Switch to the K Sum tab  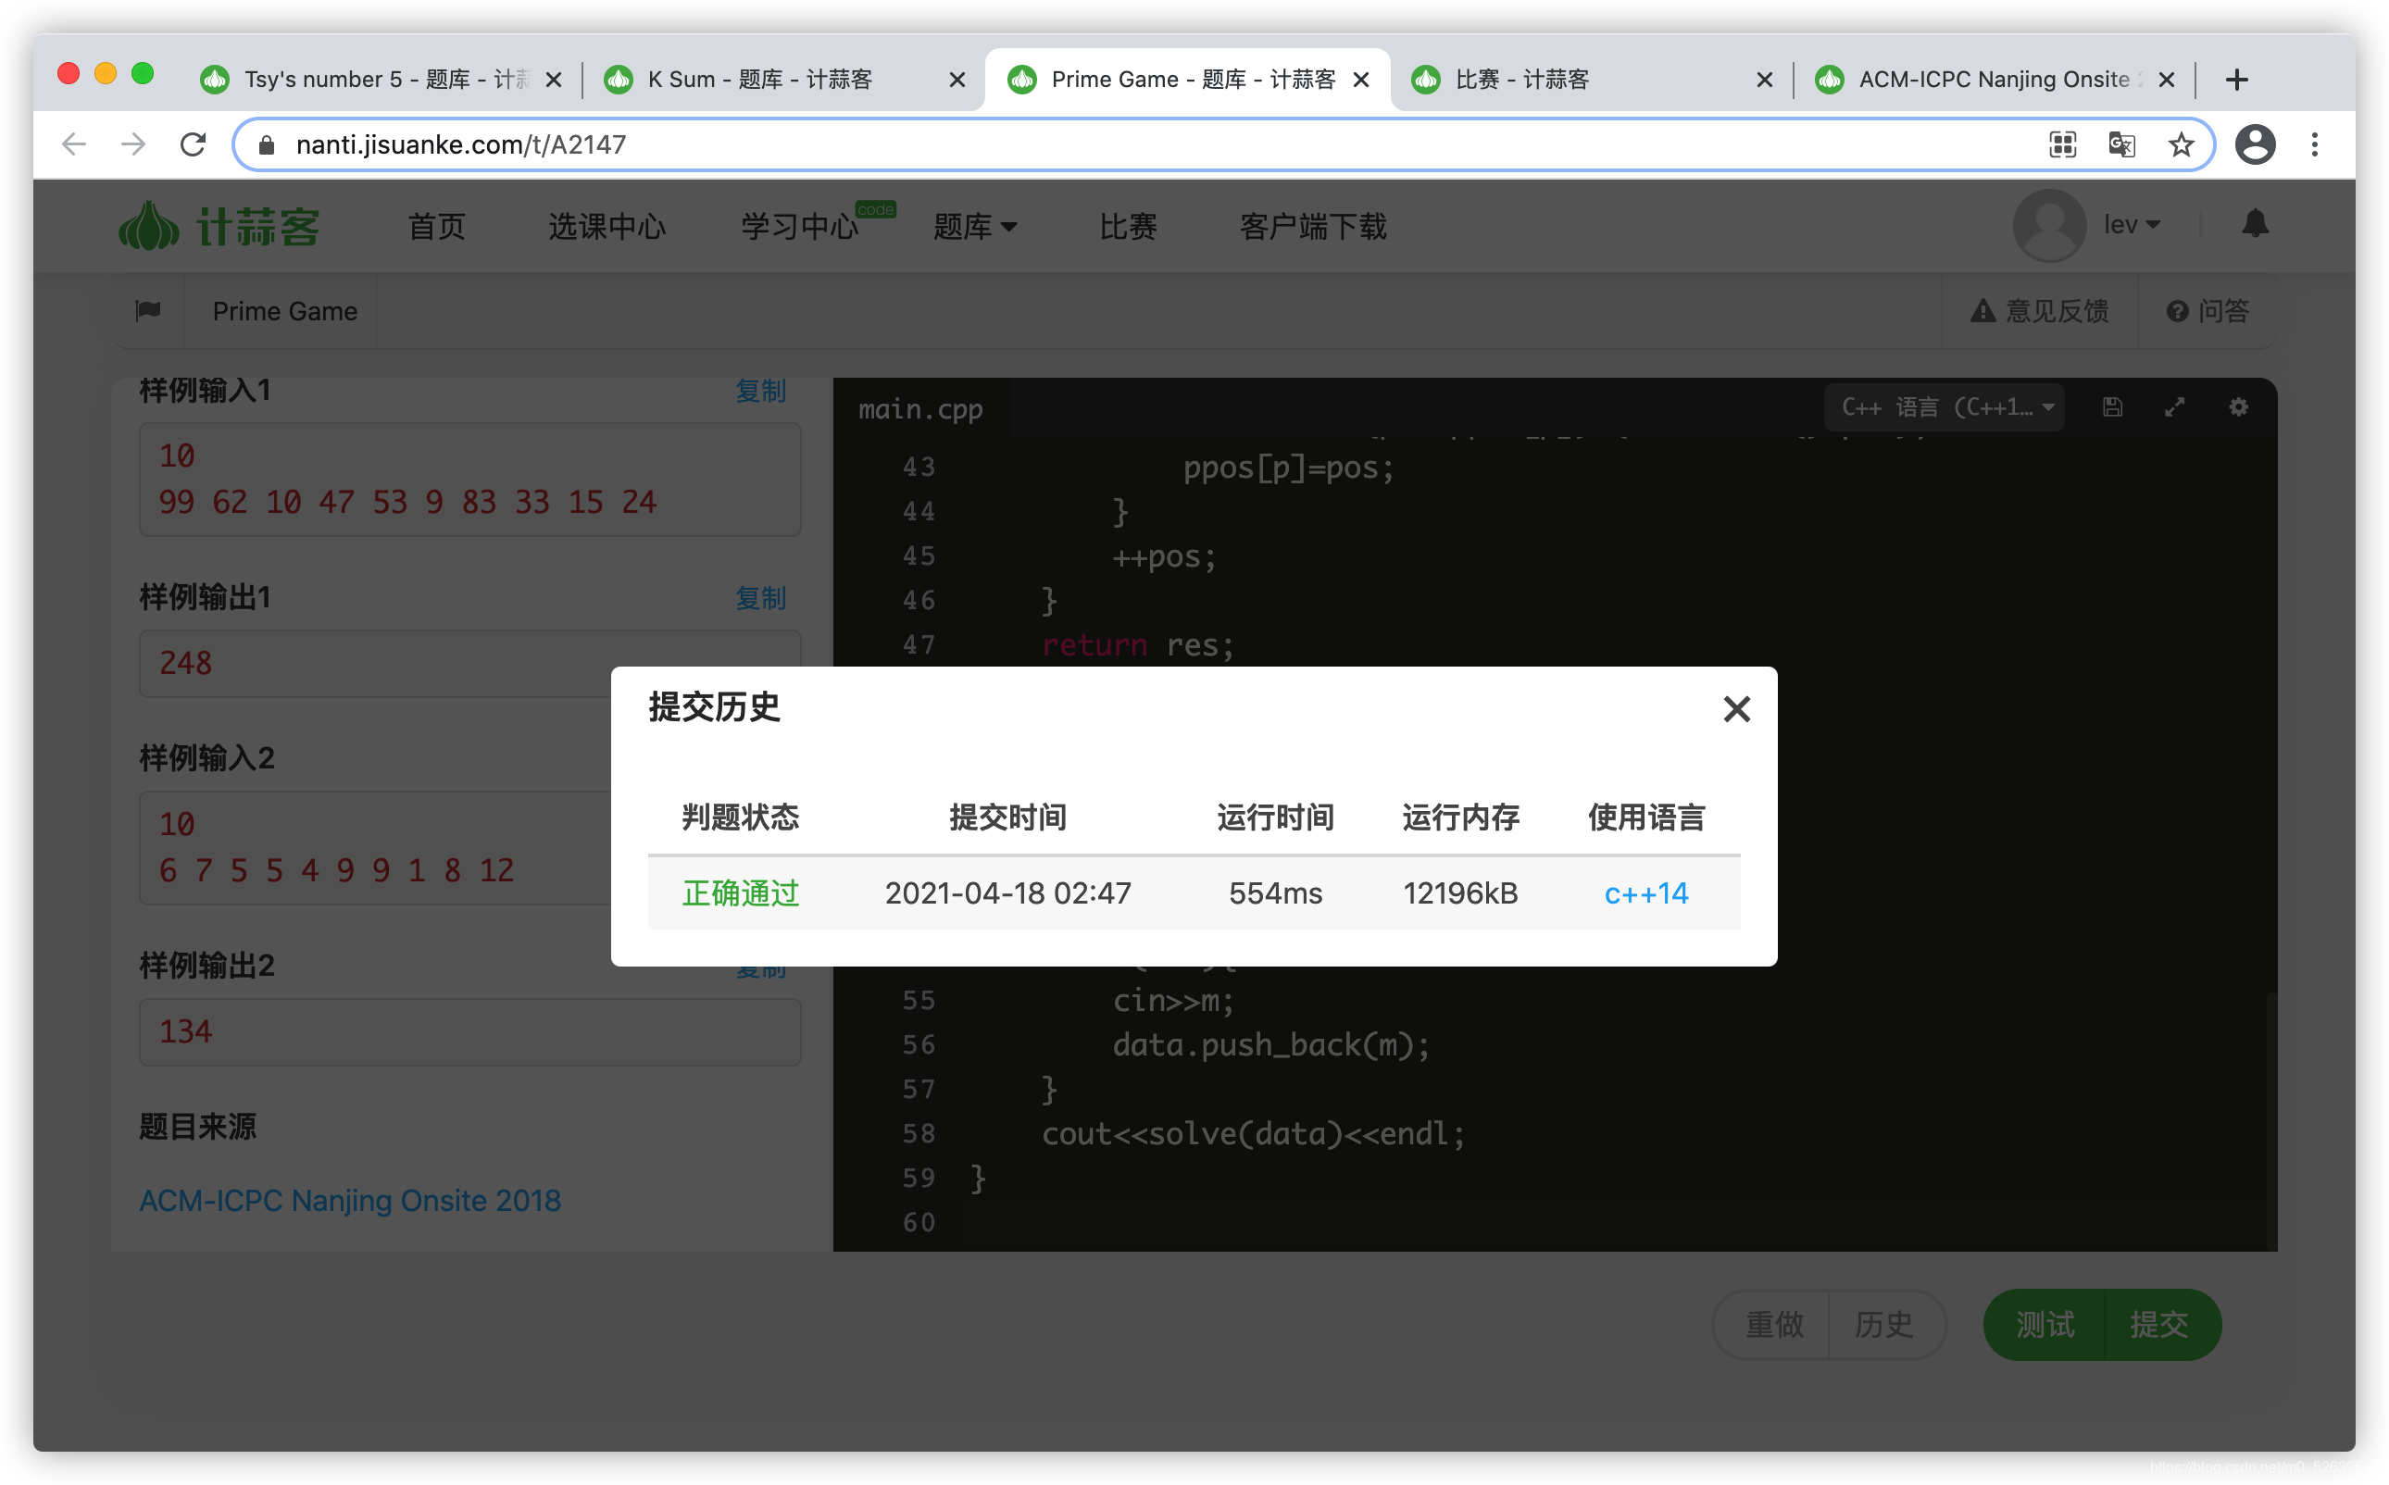(759, 80)
